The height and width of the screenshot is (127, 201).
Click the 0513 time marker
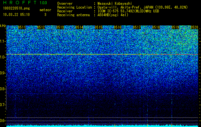click(x=60, y=27)
